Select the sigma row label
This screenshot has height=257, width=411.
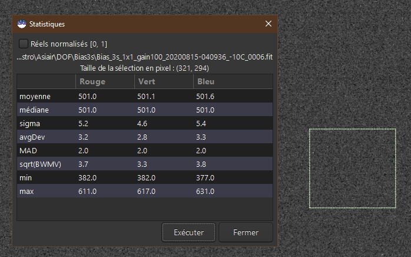29,124
